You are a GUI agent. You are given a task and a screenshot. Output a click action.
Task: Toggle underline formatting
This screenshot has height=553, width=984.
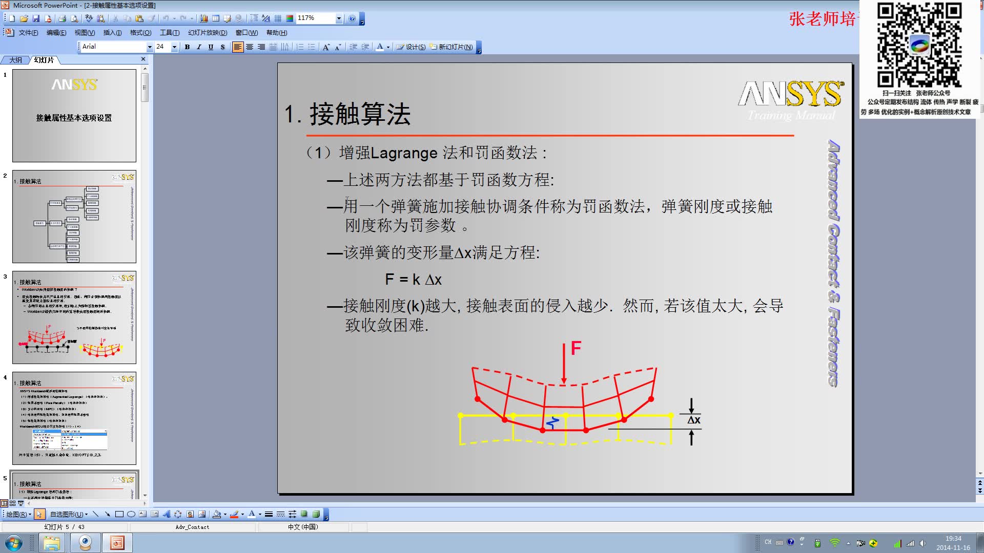pyautogui.click(x=211, y=47)
